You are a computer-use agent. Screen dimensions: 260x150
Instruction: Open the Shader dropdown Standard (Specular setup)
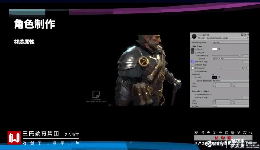(227, 38)
